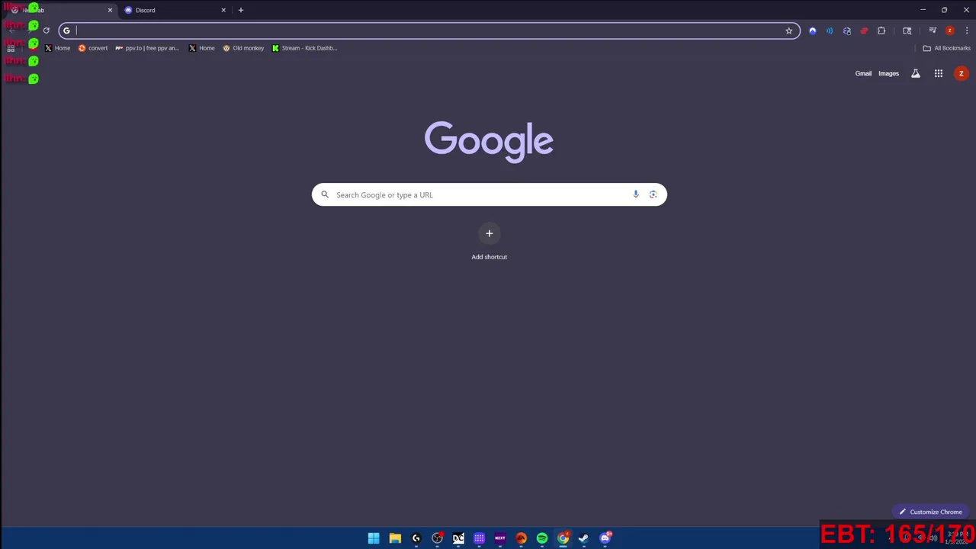Focus the Search Google or type a URL box
The image size is (976, 549).
point(490,194)
